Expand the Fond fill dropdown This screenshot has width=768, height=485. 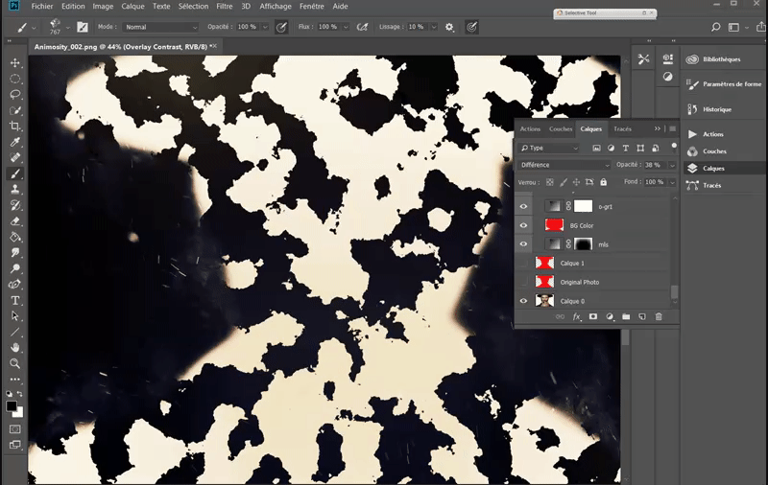point(672,182)
